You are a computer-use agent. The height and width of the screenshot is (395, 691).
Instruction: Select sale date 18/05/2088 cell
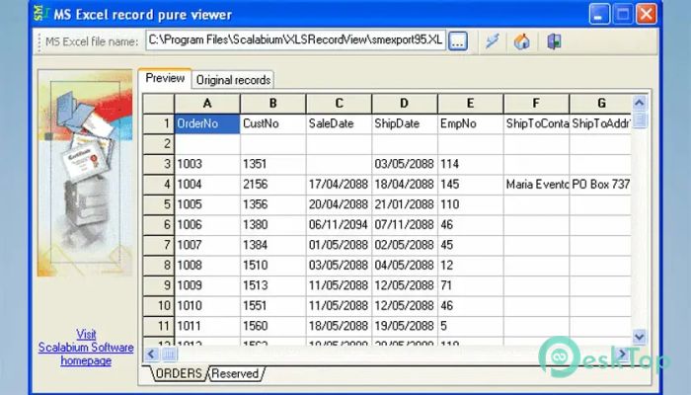tap(339, 326)
